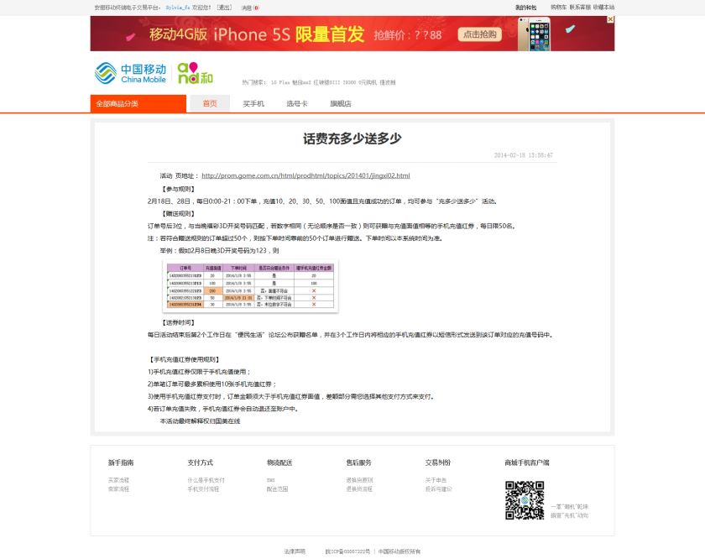Open 购物车 shopping cart link
This screenshot has height=559, width=705.
[x=559, y=8]
